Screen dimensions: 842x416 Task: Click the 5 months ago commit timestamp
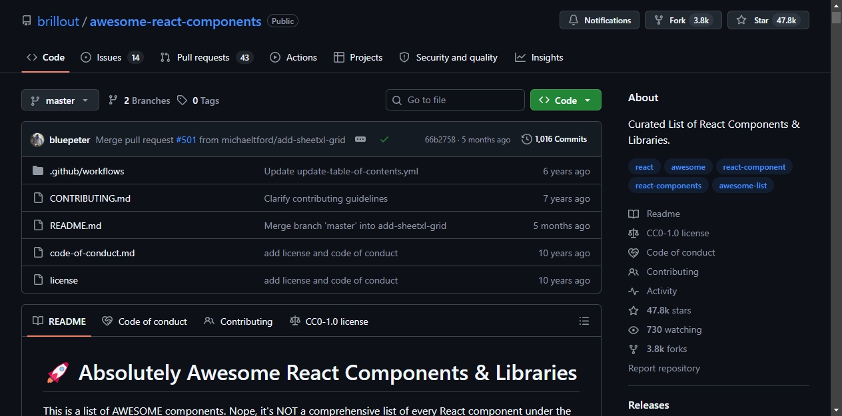[486, 140]
